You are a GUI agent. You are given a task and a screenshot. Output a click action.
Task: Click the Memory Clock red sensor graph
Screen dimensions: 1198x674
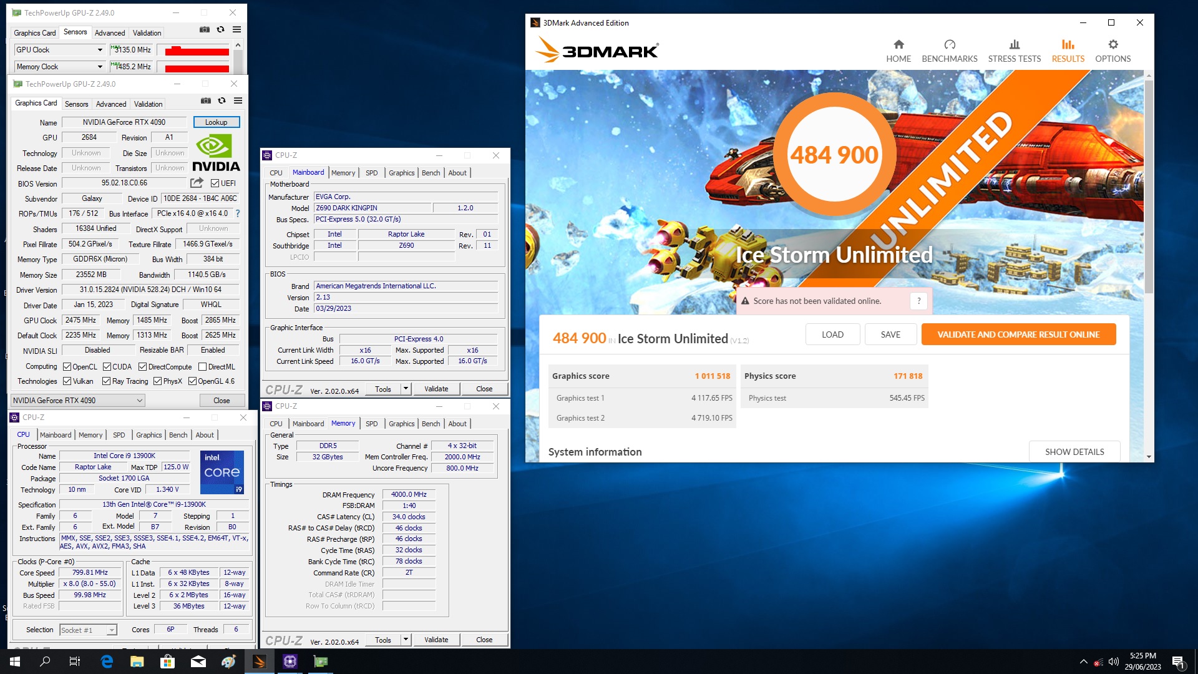193,67
